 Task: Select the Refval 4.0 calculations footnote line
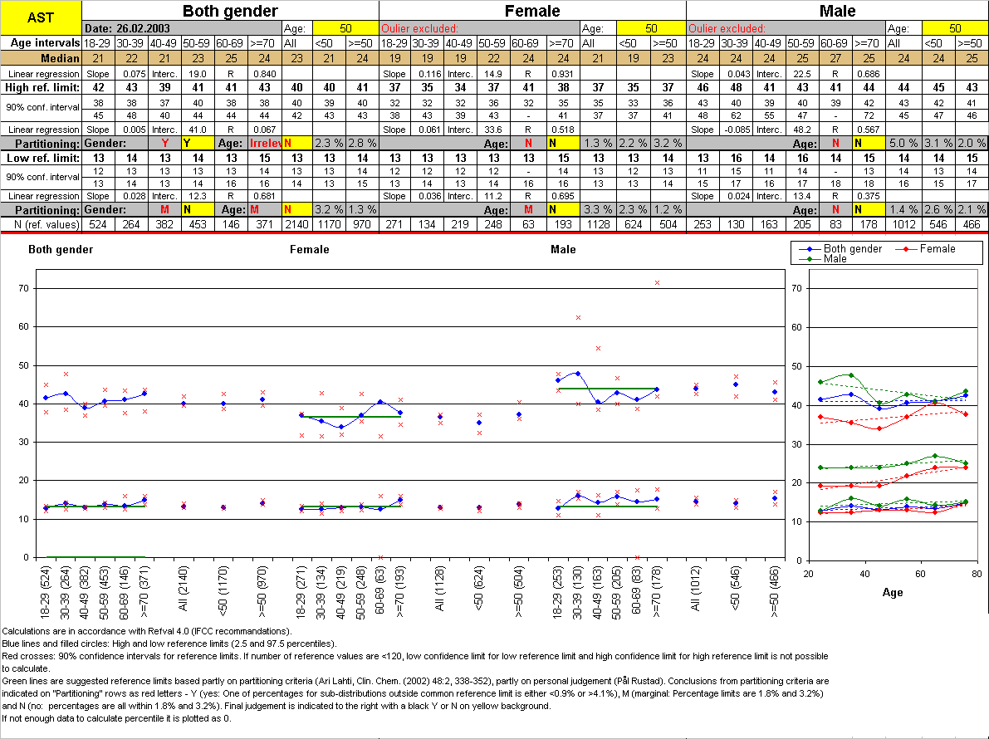point(147,631)
